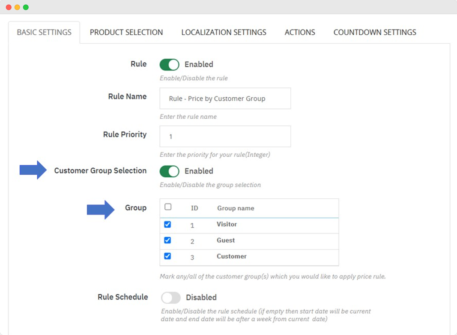Switch to Localization Settings tab

(x=224, y=33)
